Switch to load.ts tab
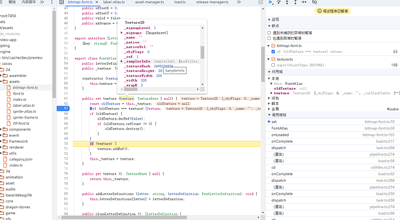Screen dimensions: 400x220 [180, 2]
